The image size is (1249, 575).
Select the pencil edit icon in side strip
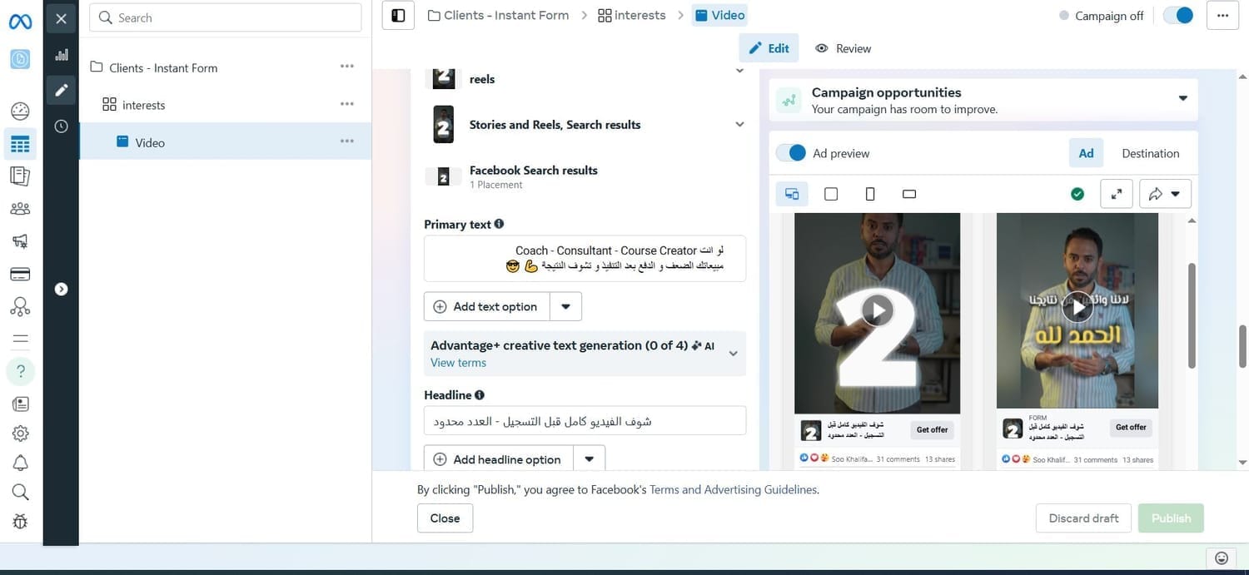click(61, 90)
